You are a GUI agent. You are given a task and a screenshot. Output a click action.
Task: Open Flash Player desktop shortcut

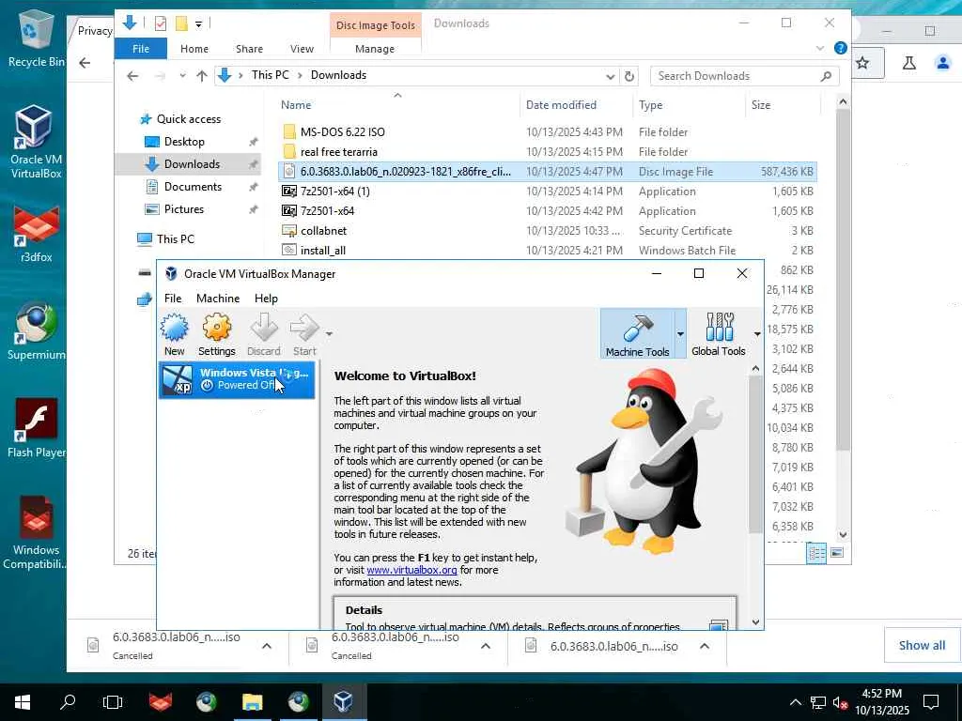point(37,428)
